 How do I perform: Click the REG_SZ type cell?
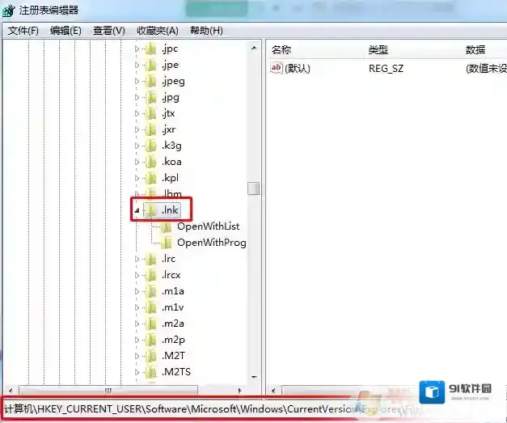click(386, 68)
